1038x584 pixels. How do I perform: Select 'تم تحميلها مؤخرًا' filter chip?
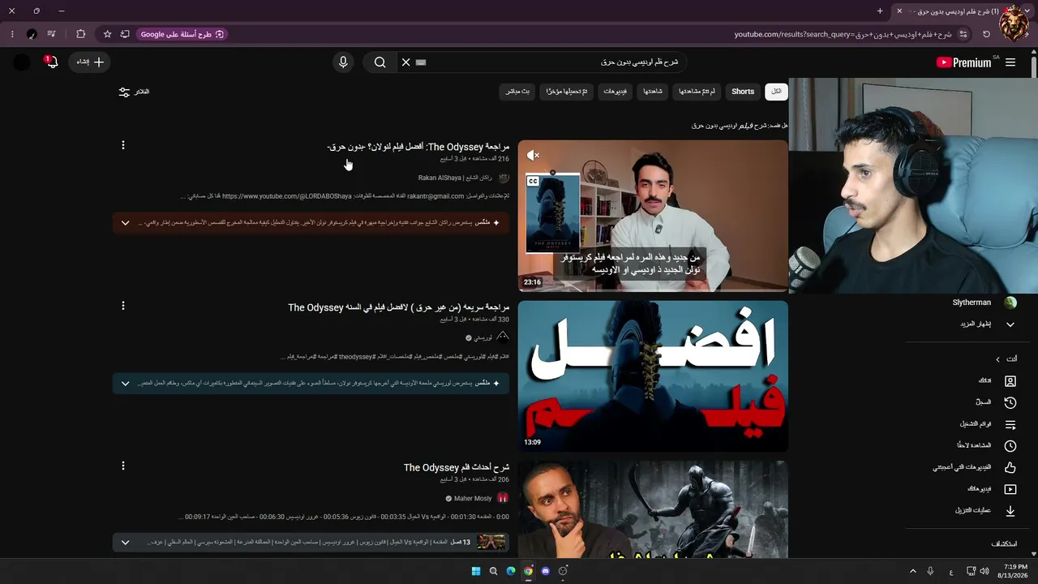click(x=567, y=92)
